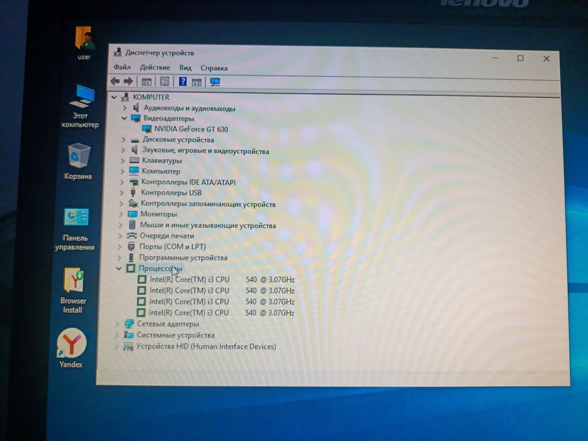This screenshot has width=588, height=441.
Task: Collapse the Процессоры category
Action: click(119, 268)
